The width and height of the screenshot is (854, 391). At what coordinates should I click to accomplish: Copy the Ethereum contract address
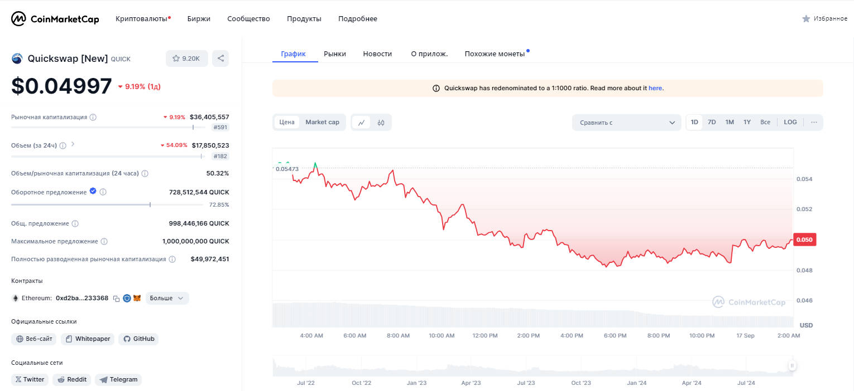pyautogui.click(x=116, y=299)
